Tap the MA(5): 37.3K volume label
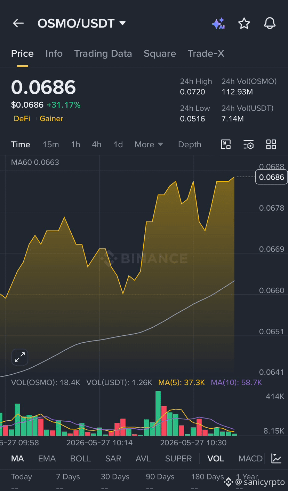 coord(182,382)
